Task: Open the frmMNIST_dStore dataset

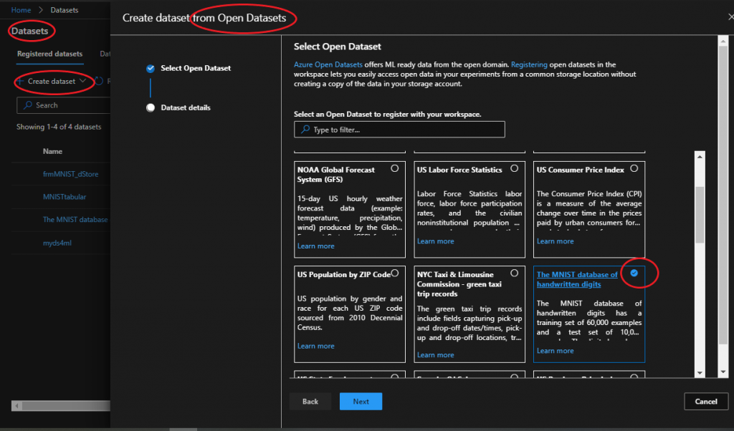Action: pos(71,174)
